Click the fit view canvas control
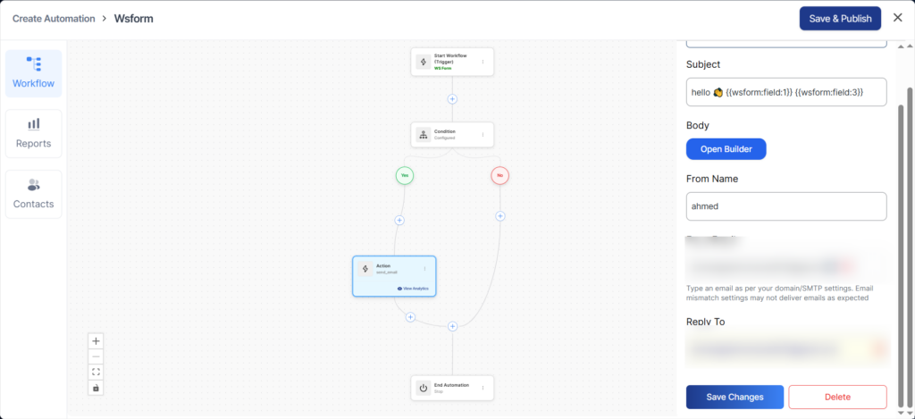Screen dimensions: 915x419 pyautogui.click(x=97, y=372)
